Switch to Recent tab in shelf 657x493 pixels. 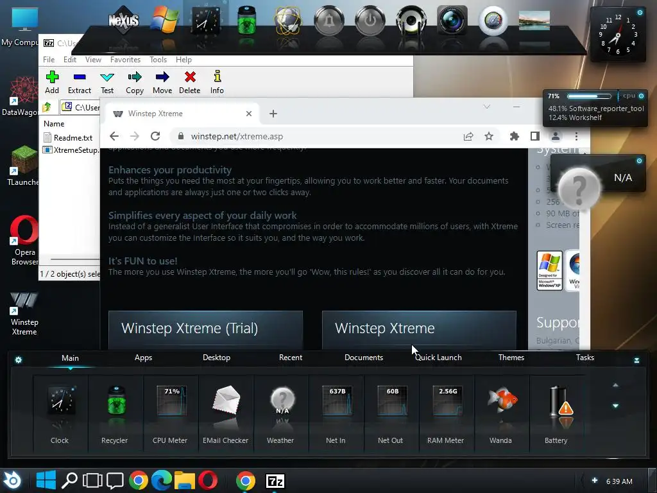tap(291, 358)
